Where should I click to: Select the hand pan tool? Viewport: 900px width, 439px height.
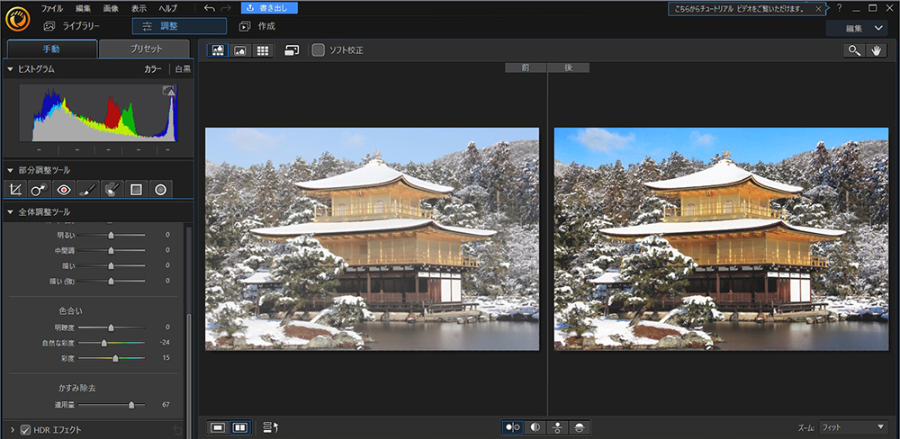(877, 50)
